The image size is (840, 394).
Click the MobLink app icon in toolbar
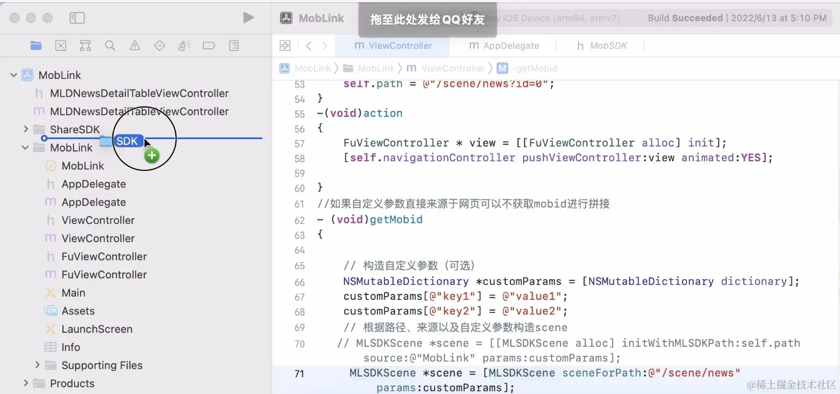[286, 18]
